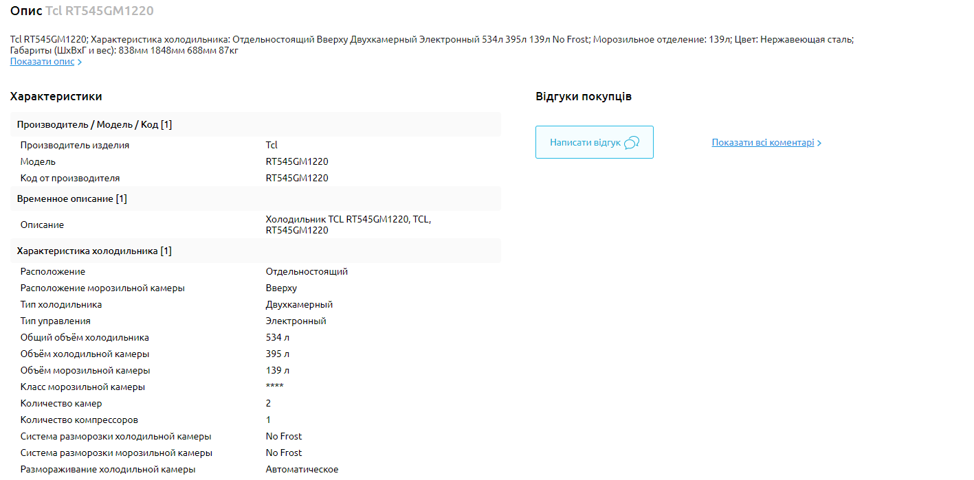This screenshot has width=974, height=480.
Task: Click the Опис Tcl RT545GM1220 title
Action: pos(82,11)
